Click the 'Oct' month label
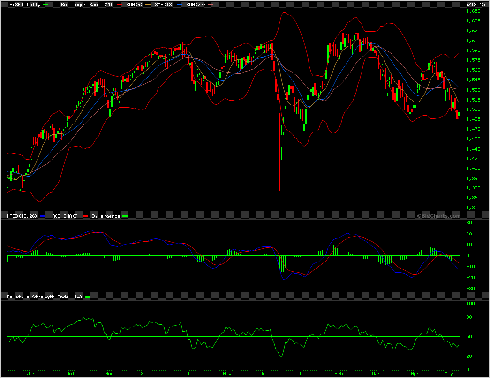This screenshot has height=378, width=490. [x=186, y=374]
